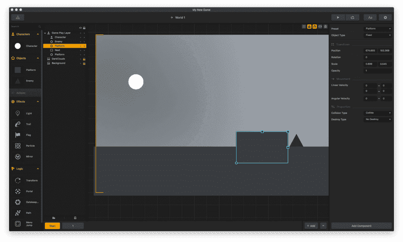Select the Platform row below Next
This screenshot has height=242, width=403.
point(65,55)
